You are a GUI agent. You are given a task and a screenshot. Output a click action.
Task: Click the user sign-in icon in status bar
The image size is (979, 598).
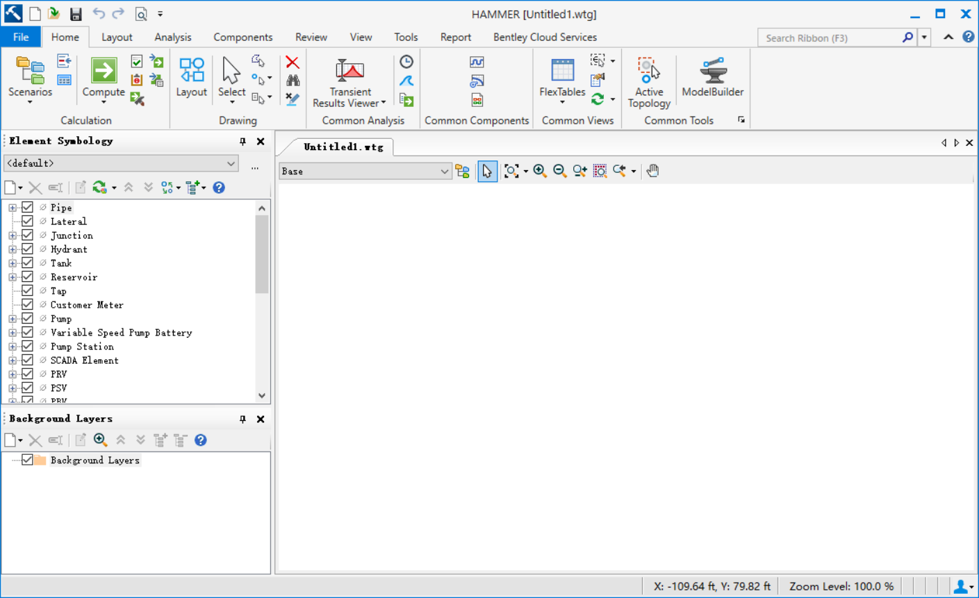click(x=963, y=587)
